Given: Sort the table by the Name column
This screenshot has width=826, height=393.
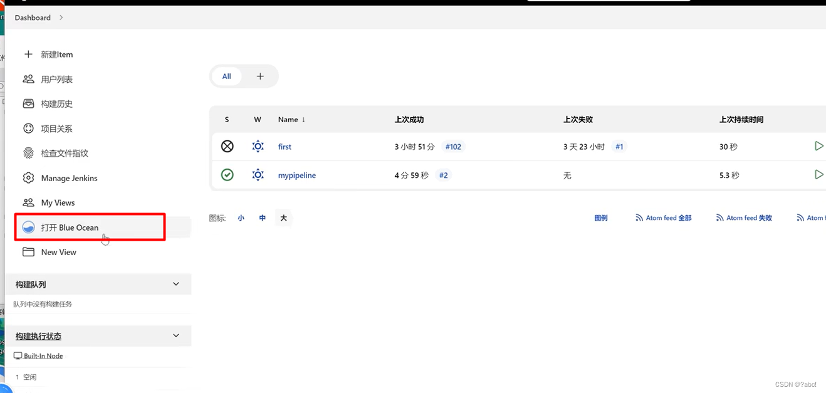Looking at the screenshot, I should [x=292, y=119].
